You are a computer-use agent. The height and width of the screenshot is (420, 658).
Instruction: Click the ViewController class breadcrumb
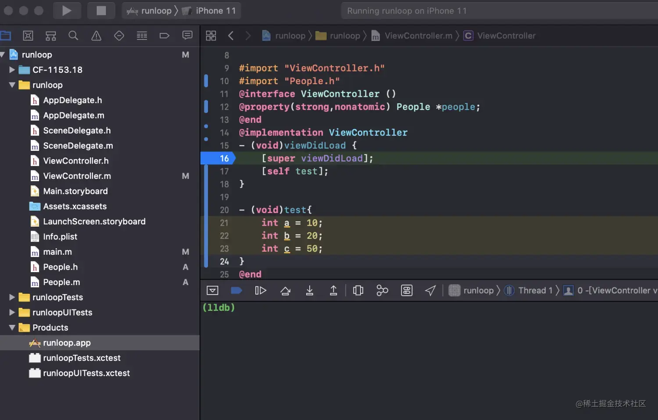[x=499, y=36]
